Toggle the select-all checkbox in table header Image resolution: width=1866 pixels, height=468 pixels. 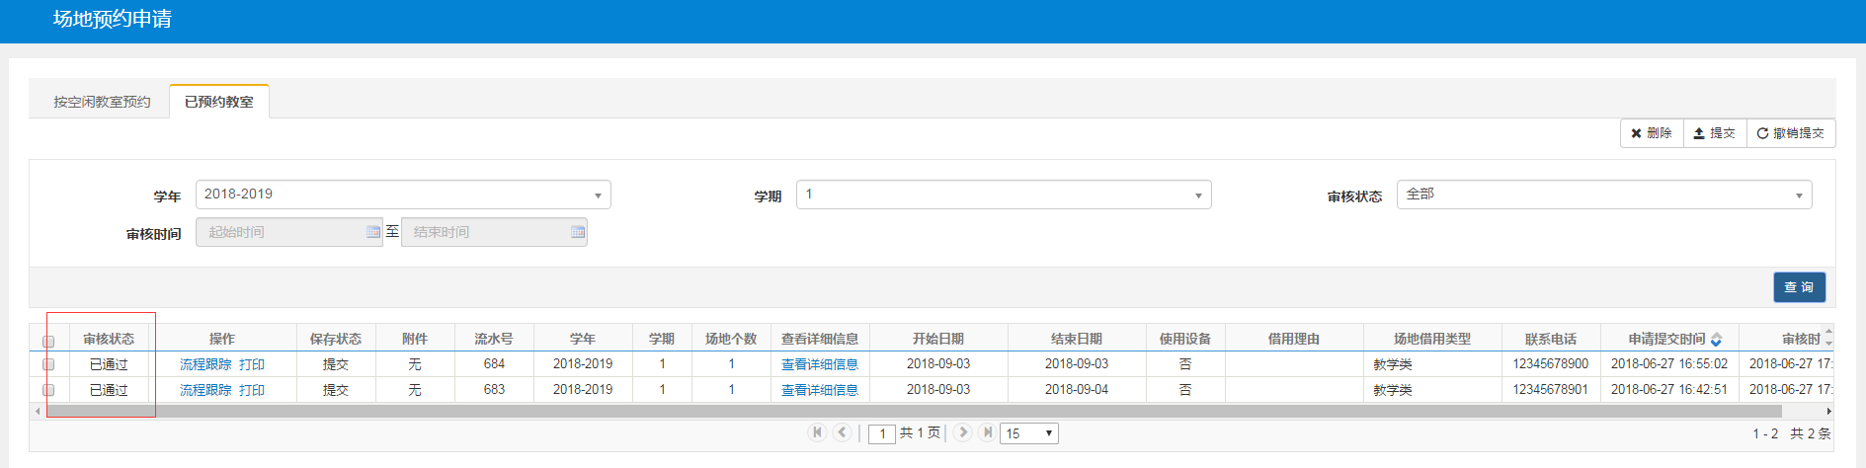[48, 341]
